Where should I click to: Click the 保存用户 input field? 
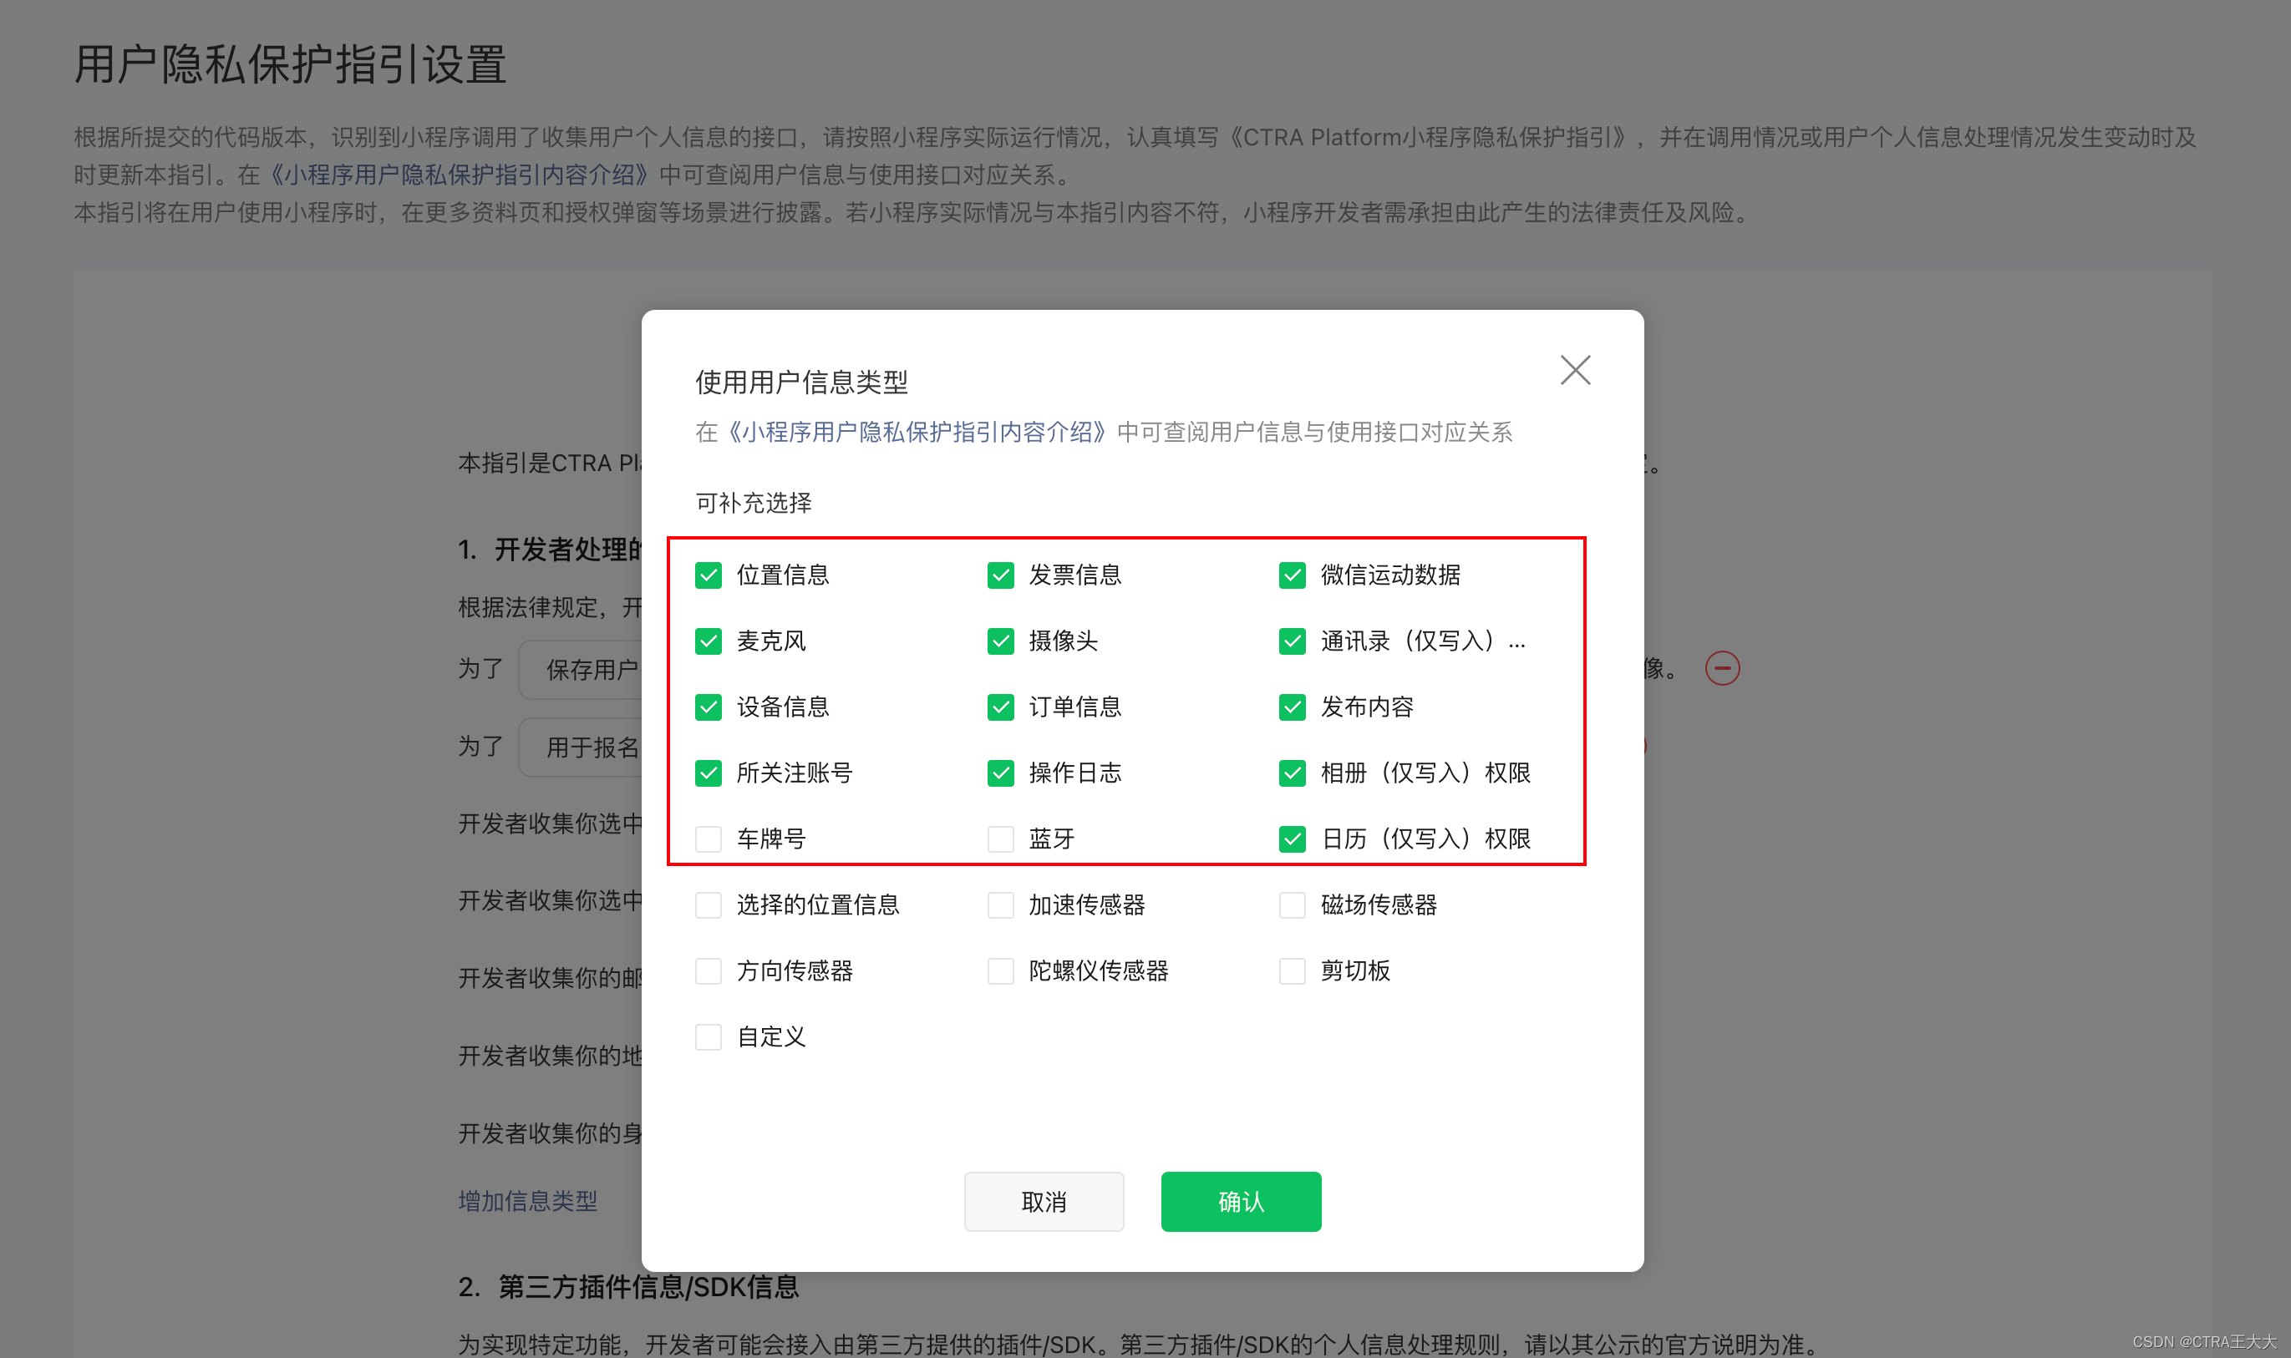click(x=581, y=670)
